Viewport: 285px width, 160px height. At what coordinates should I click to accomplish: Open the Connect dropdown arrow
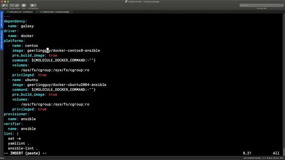[7, 5]
